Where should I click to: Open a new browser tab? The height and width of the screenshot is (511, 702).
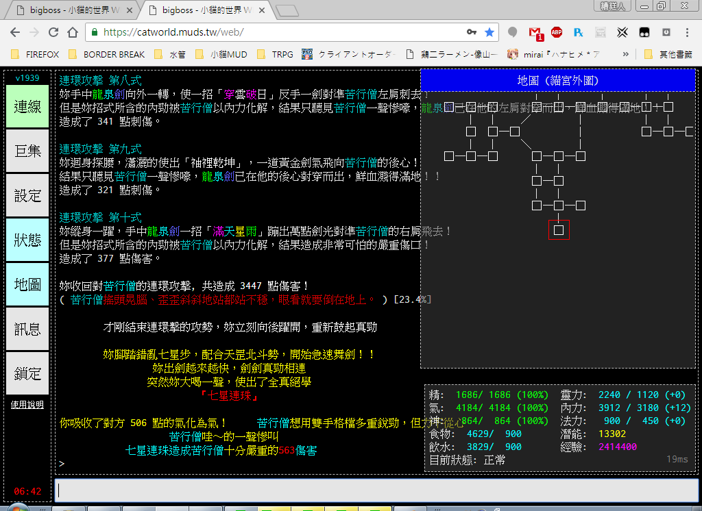pos(287,11)
